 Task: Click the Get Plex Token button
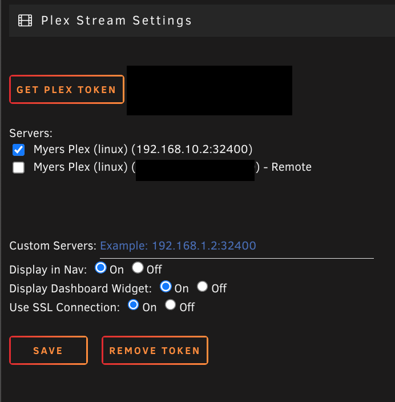[x=67, y=90]
